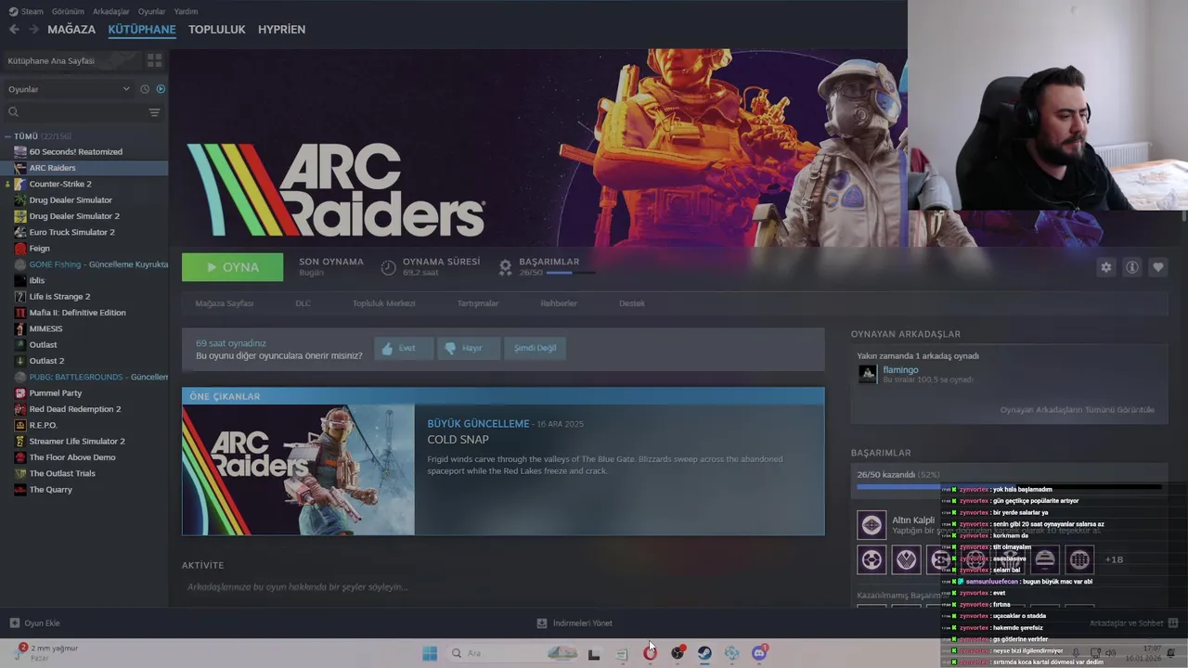Open Arkadaşlar ve Sohbet panel
This screenshot has height=668, width=1188.
point(1133,623)
